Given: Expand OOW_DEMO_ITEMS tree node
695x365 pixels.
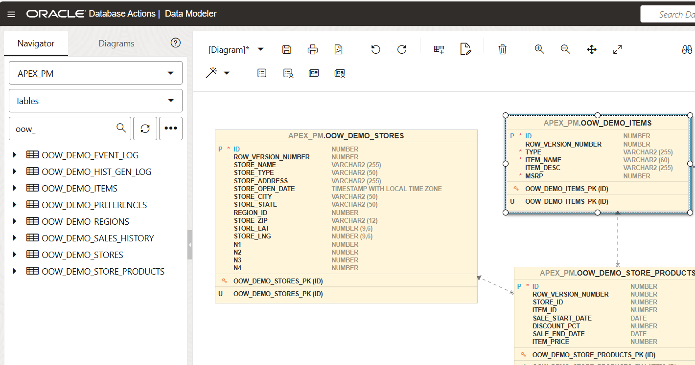Looking at the screenshot, I should tap(15, 188).
